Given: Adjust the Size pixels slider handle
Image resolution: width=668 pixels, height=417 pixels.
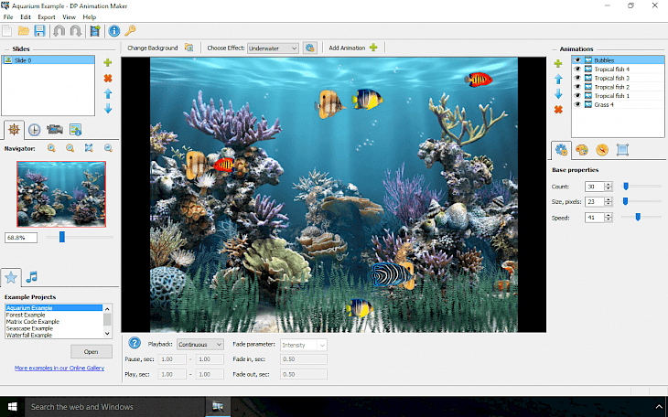Looking at the screenshot, I should tap(625, 201).
